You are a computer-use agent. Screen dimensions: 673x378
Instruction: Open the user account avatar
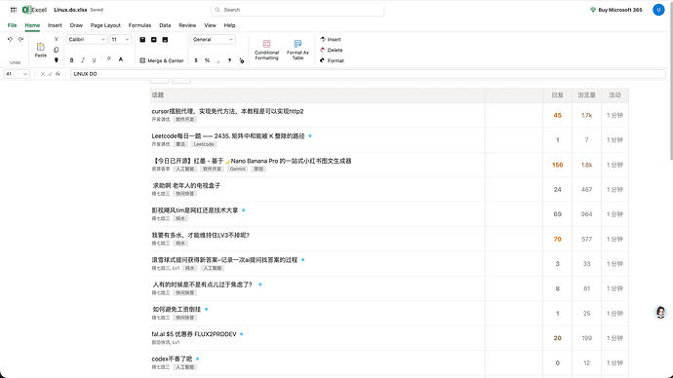point(658,10)
